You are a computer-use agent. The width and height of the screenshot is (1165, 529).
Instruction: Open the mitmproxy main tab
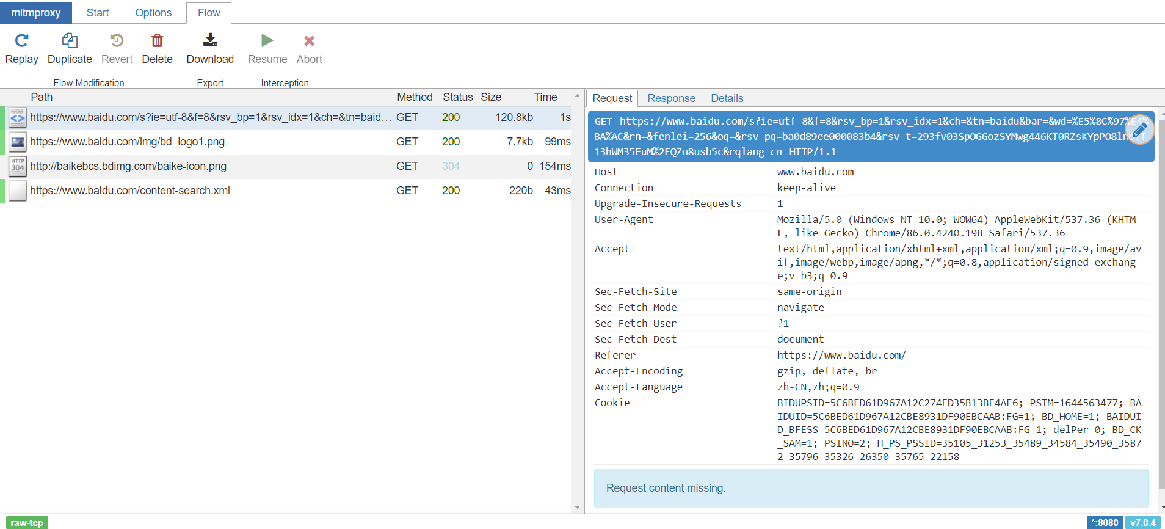pos(36,13)
